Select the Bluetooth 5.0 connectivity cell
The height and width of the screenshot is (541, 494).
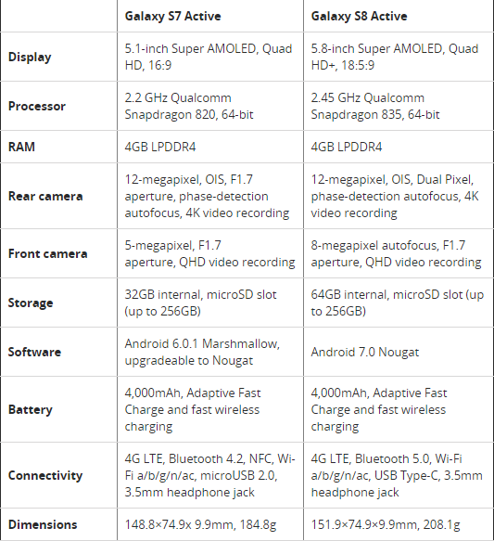(399, 475)
